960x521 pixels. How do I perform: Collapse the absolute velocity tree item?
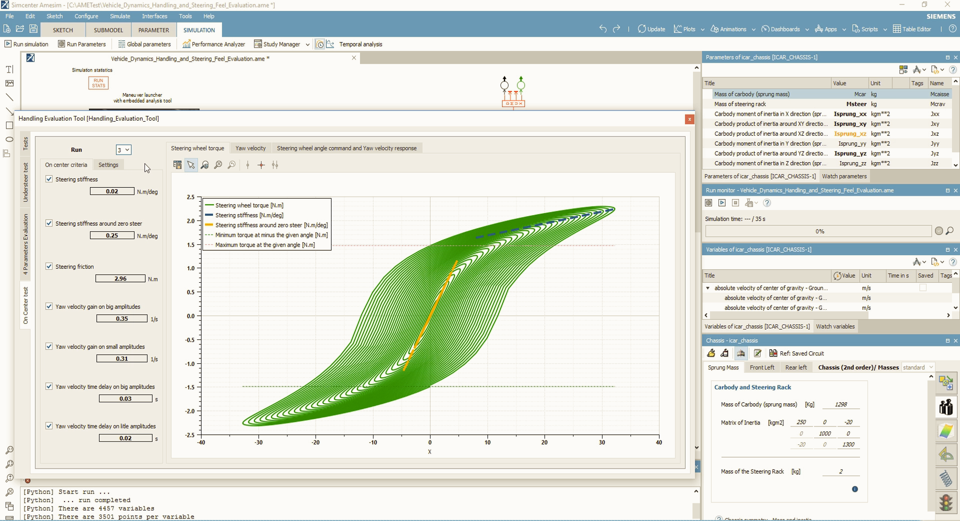click(708, 288)
